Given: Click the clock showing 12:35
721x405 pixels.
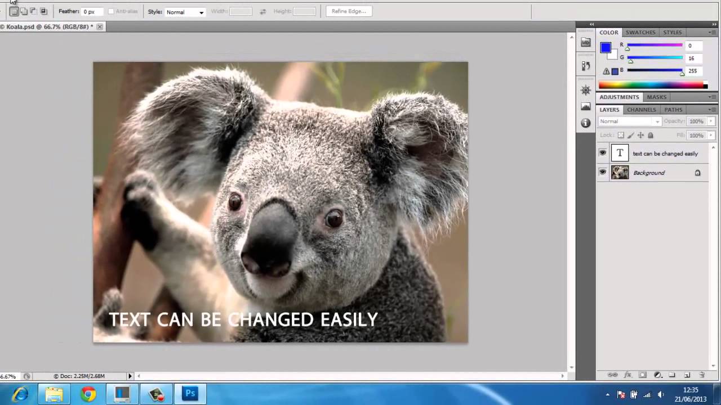Looking at the screenshot, I should [x=691, y=390].
